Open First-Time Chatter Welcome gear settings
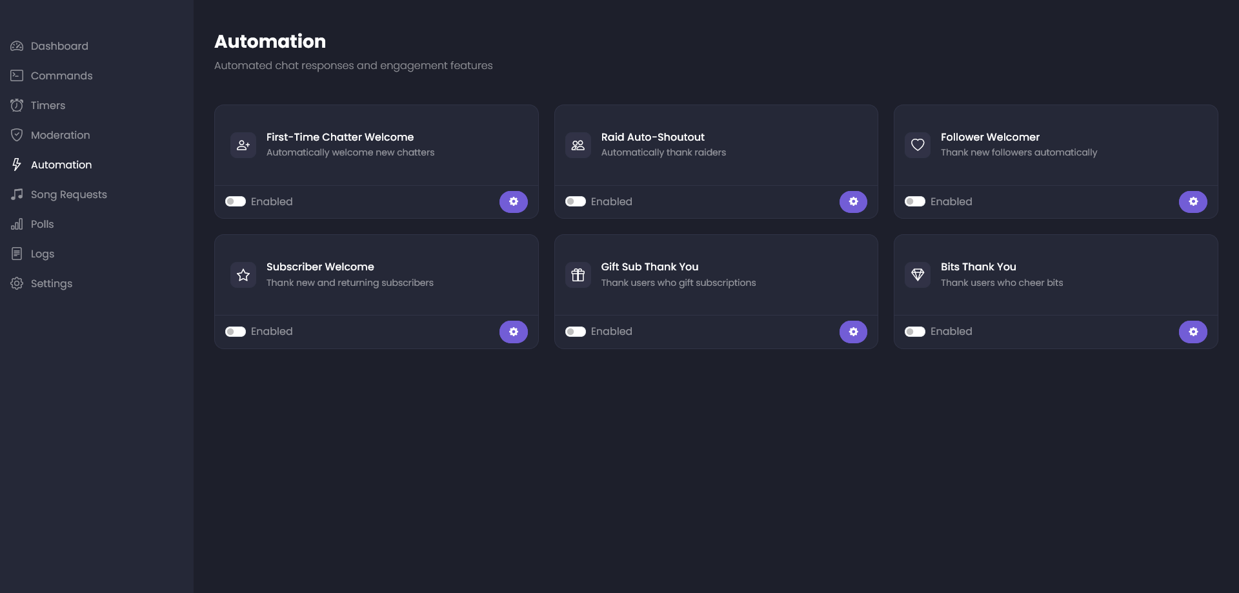 click(513, 202)
